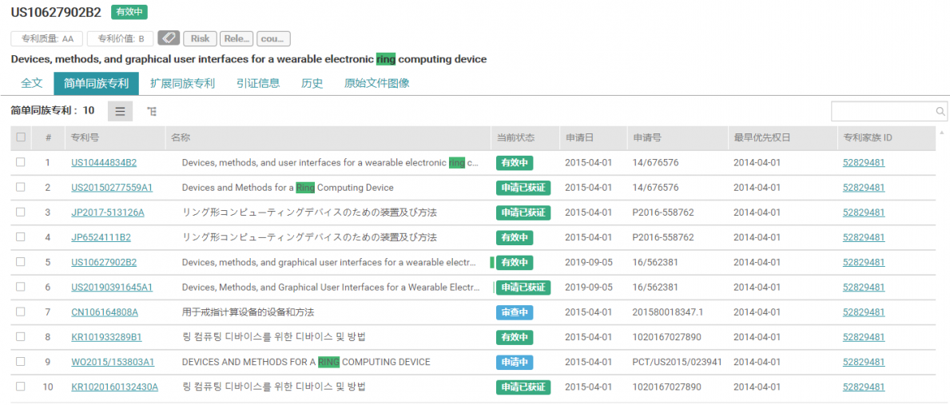
Task: Switch to list view icon
Action: 120,112
